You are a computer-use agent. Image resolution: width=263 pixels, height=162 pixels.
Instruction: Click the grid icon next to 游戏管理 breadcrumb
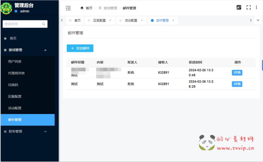click(x=100, y=8)
